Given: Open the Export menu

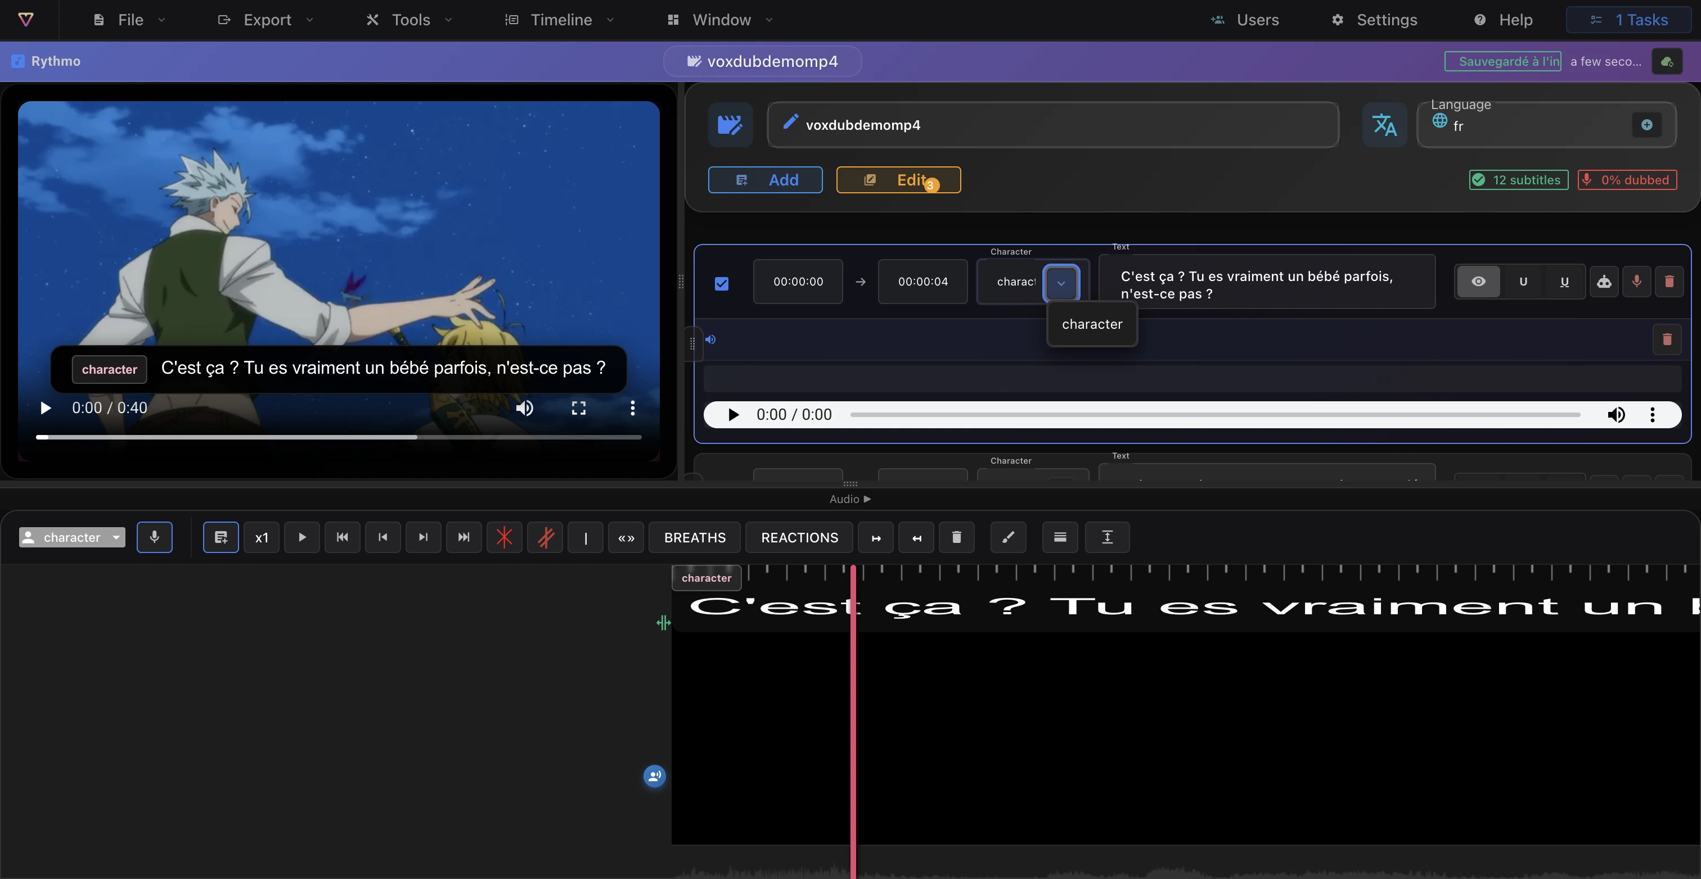Looking at the screenshot, I should 265,20.
